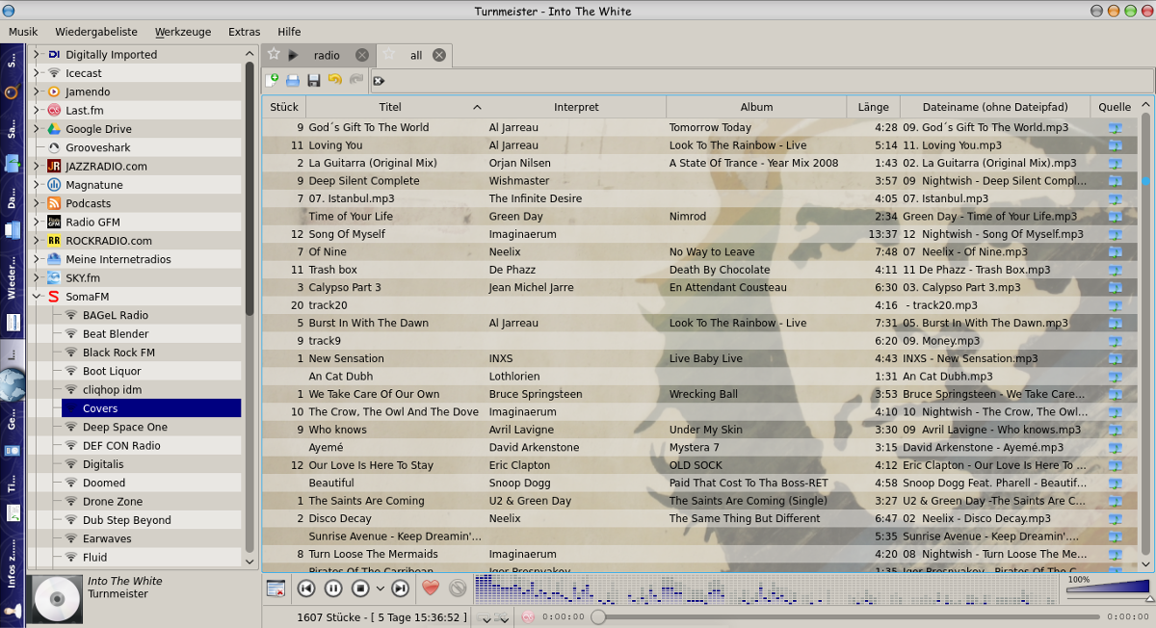Open the Extras menu
Viewport: 1156px width, 628px height.
coord(245,32)
